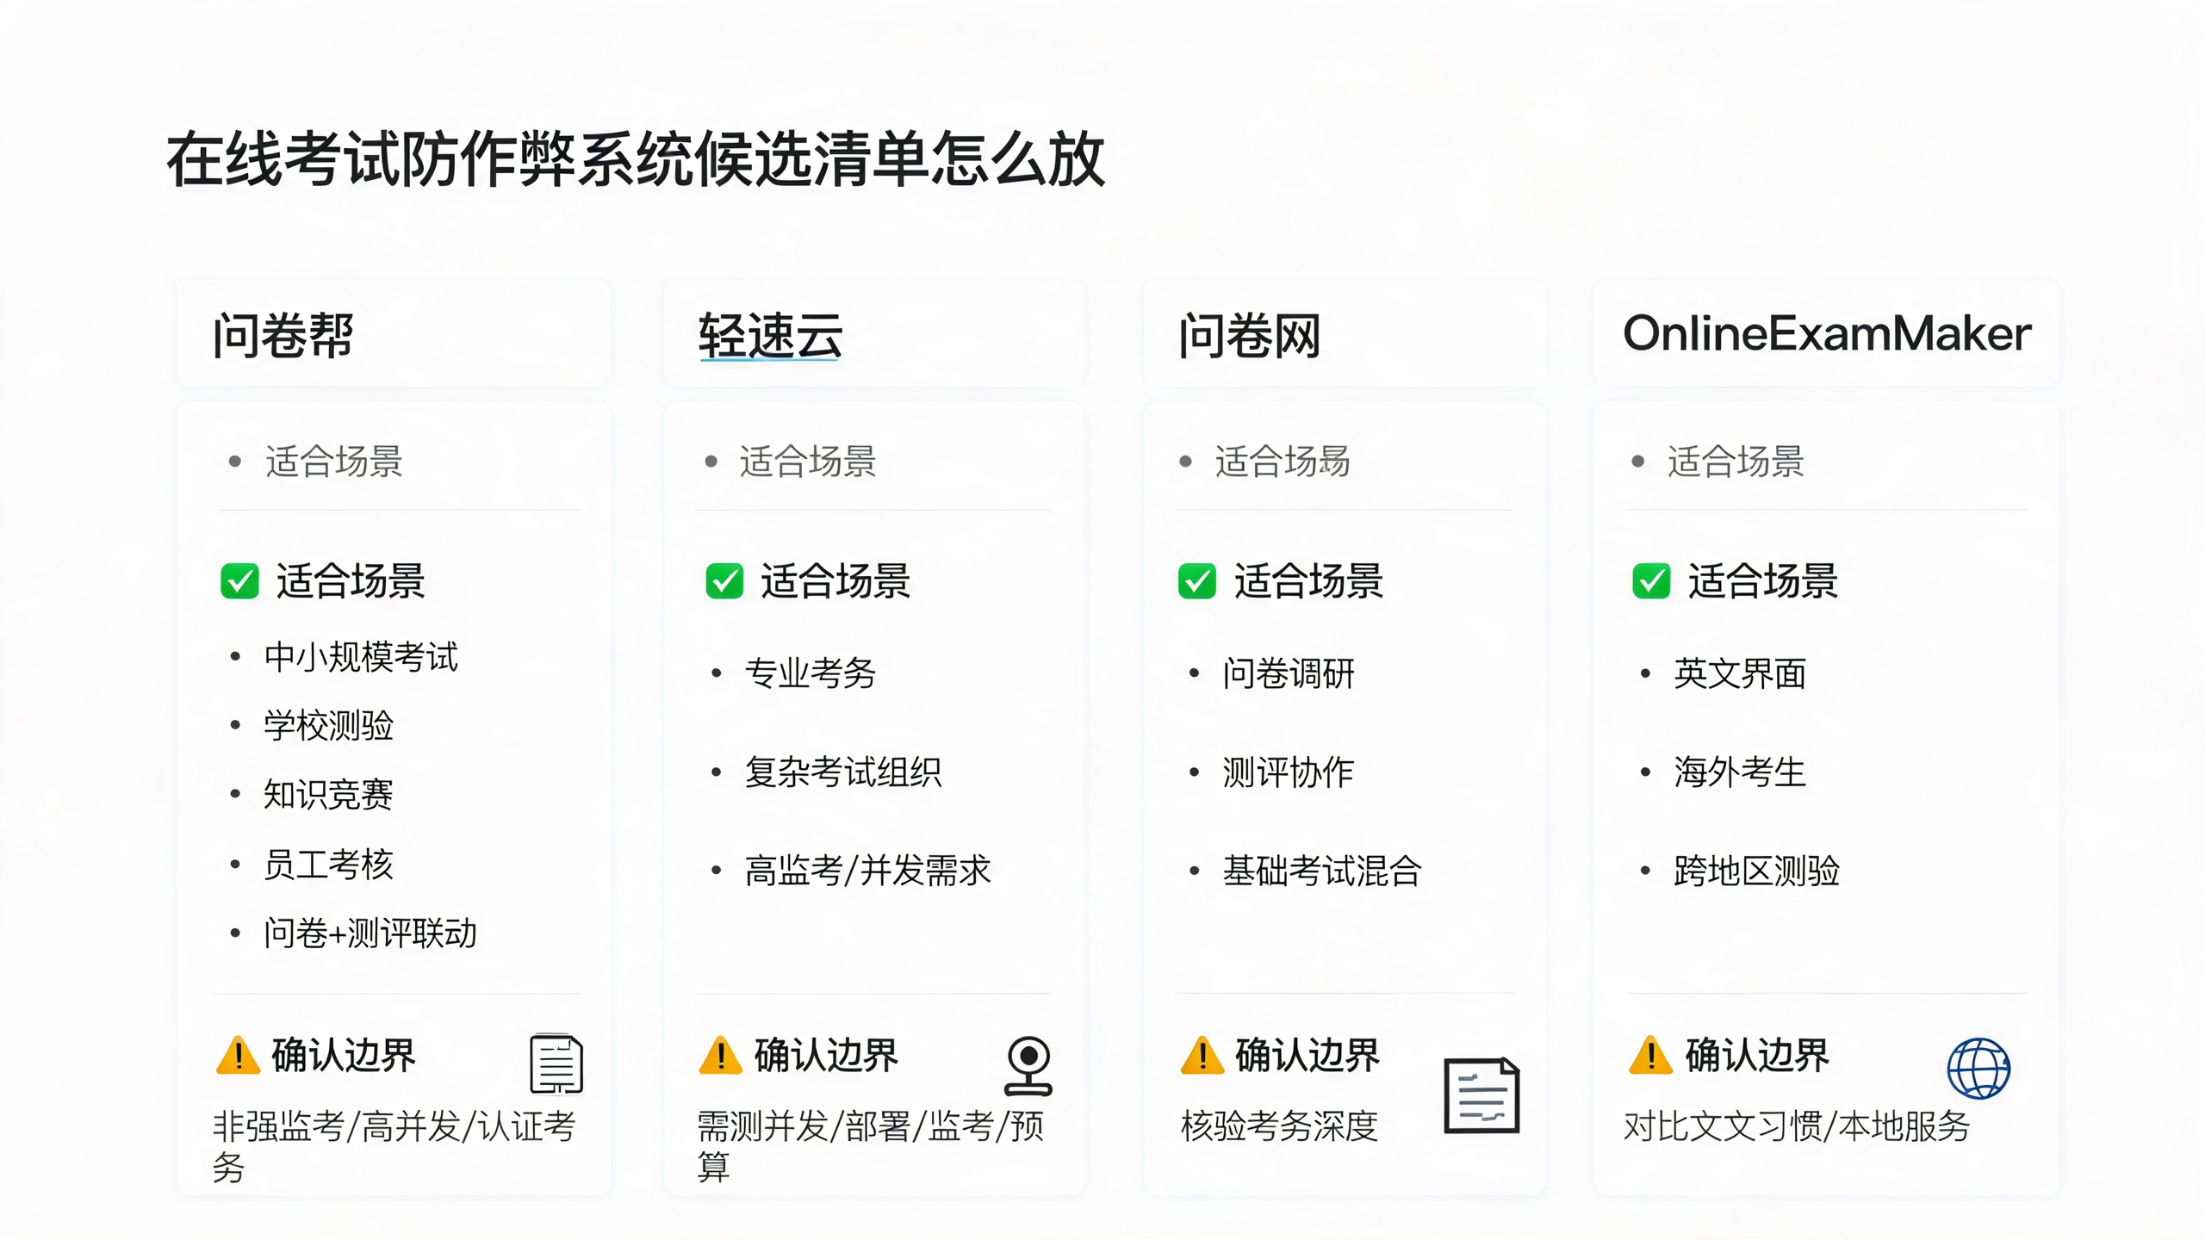Click the grey 适合场景 label under 问卷帮
This screenshot has height=1240, width=2205.
(x=334, y=462)
